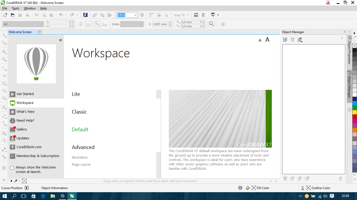Open the Options checklist icon in toolbar
This screenshot has width=357, height=200.
pyautogui.click(x=204, y=15)
